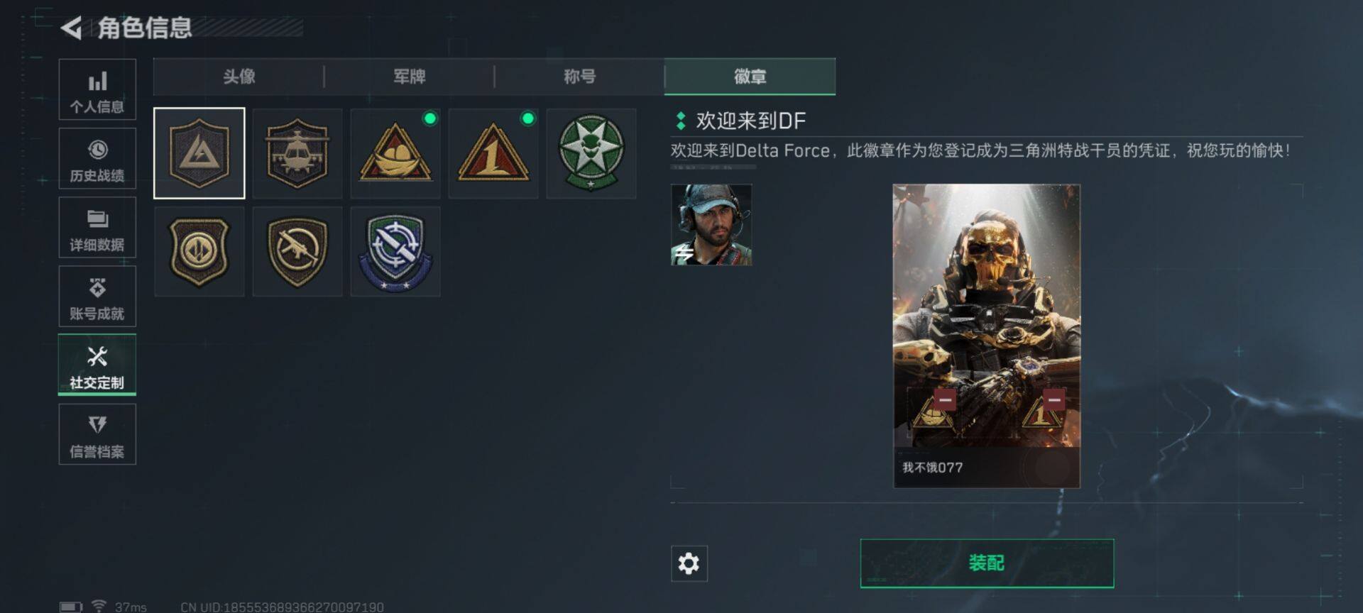Click the golden skull player card preview
The width and height of the screenshot is (1363, 613).
click(987, 336)
